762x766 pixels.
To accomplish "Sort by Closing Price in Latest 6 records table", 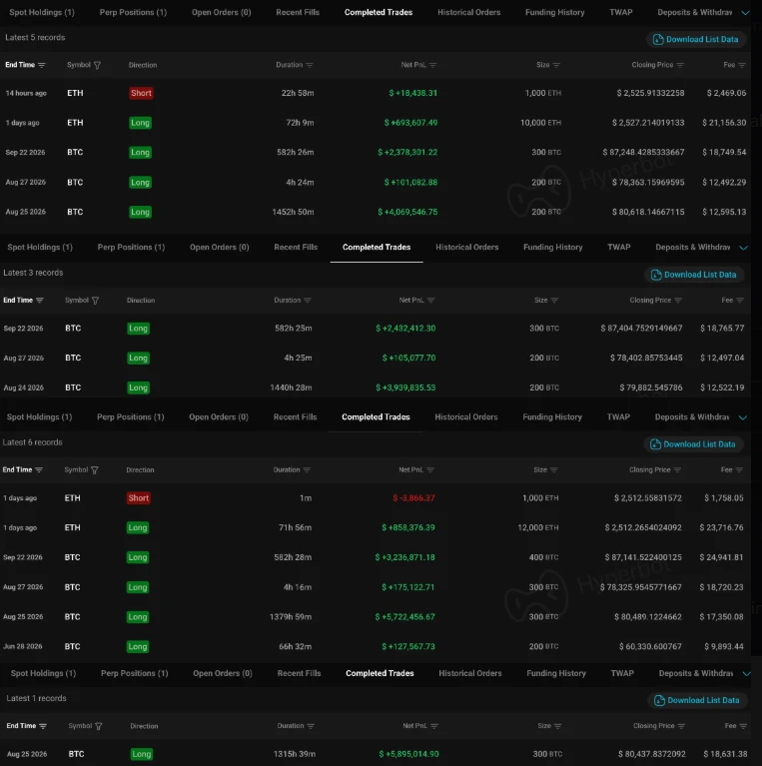I will 677,470.
